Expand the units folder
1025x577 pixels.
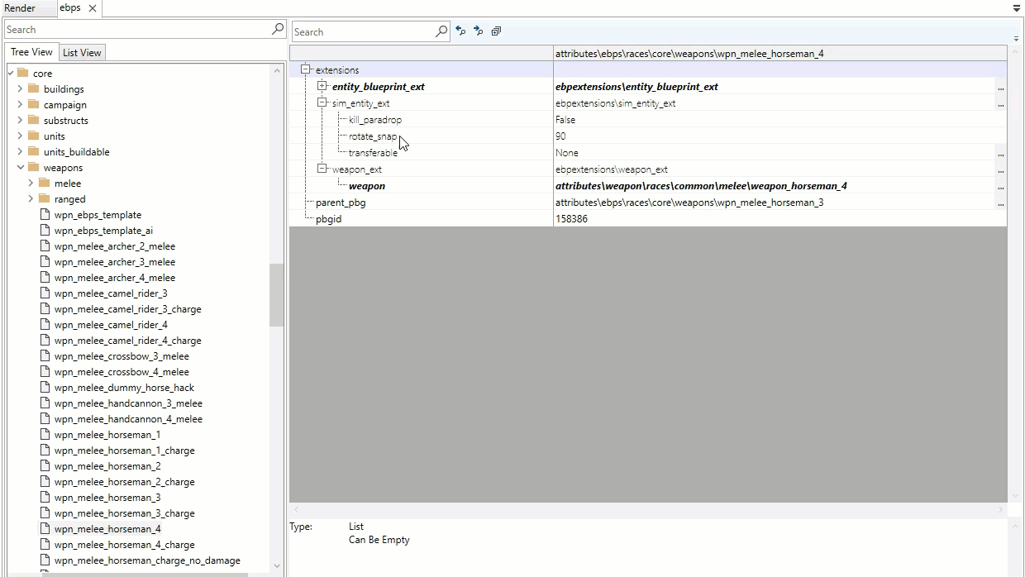click(20, 136)
